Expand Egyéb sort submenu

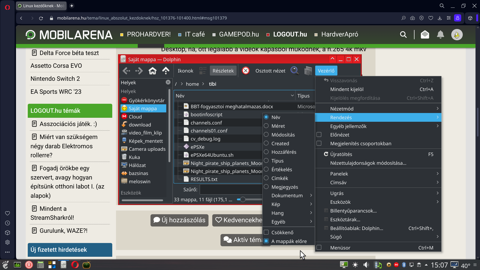point(288,222)
